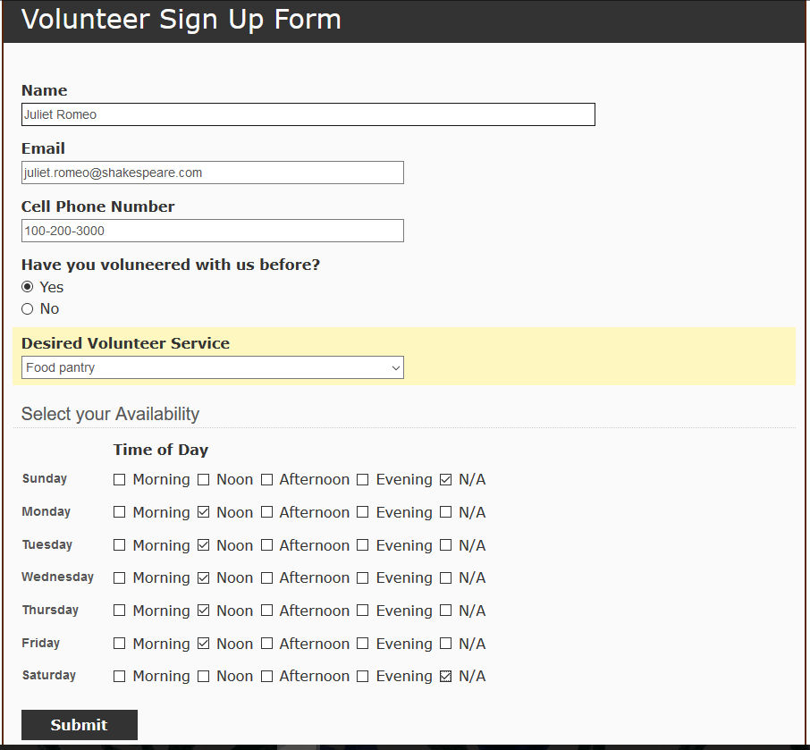This screenshot has height=750, width=810.
Task: Focus the Email input field
Action: coord(212,173)
